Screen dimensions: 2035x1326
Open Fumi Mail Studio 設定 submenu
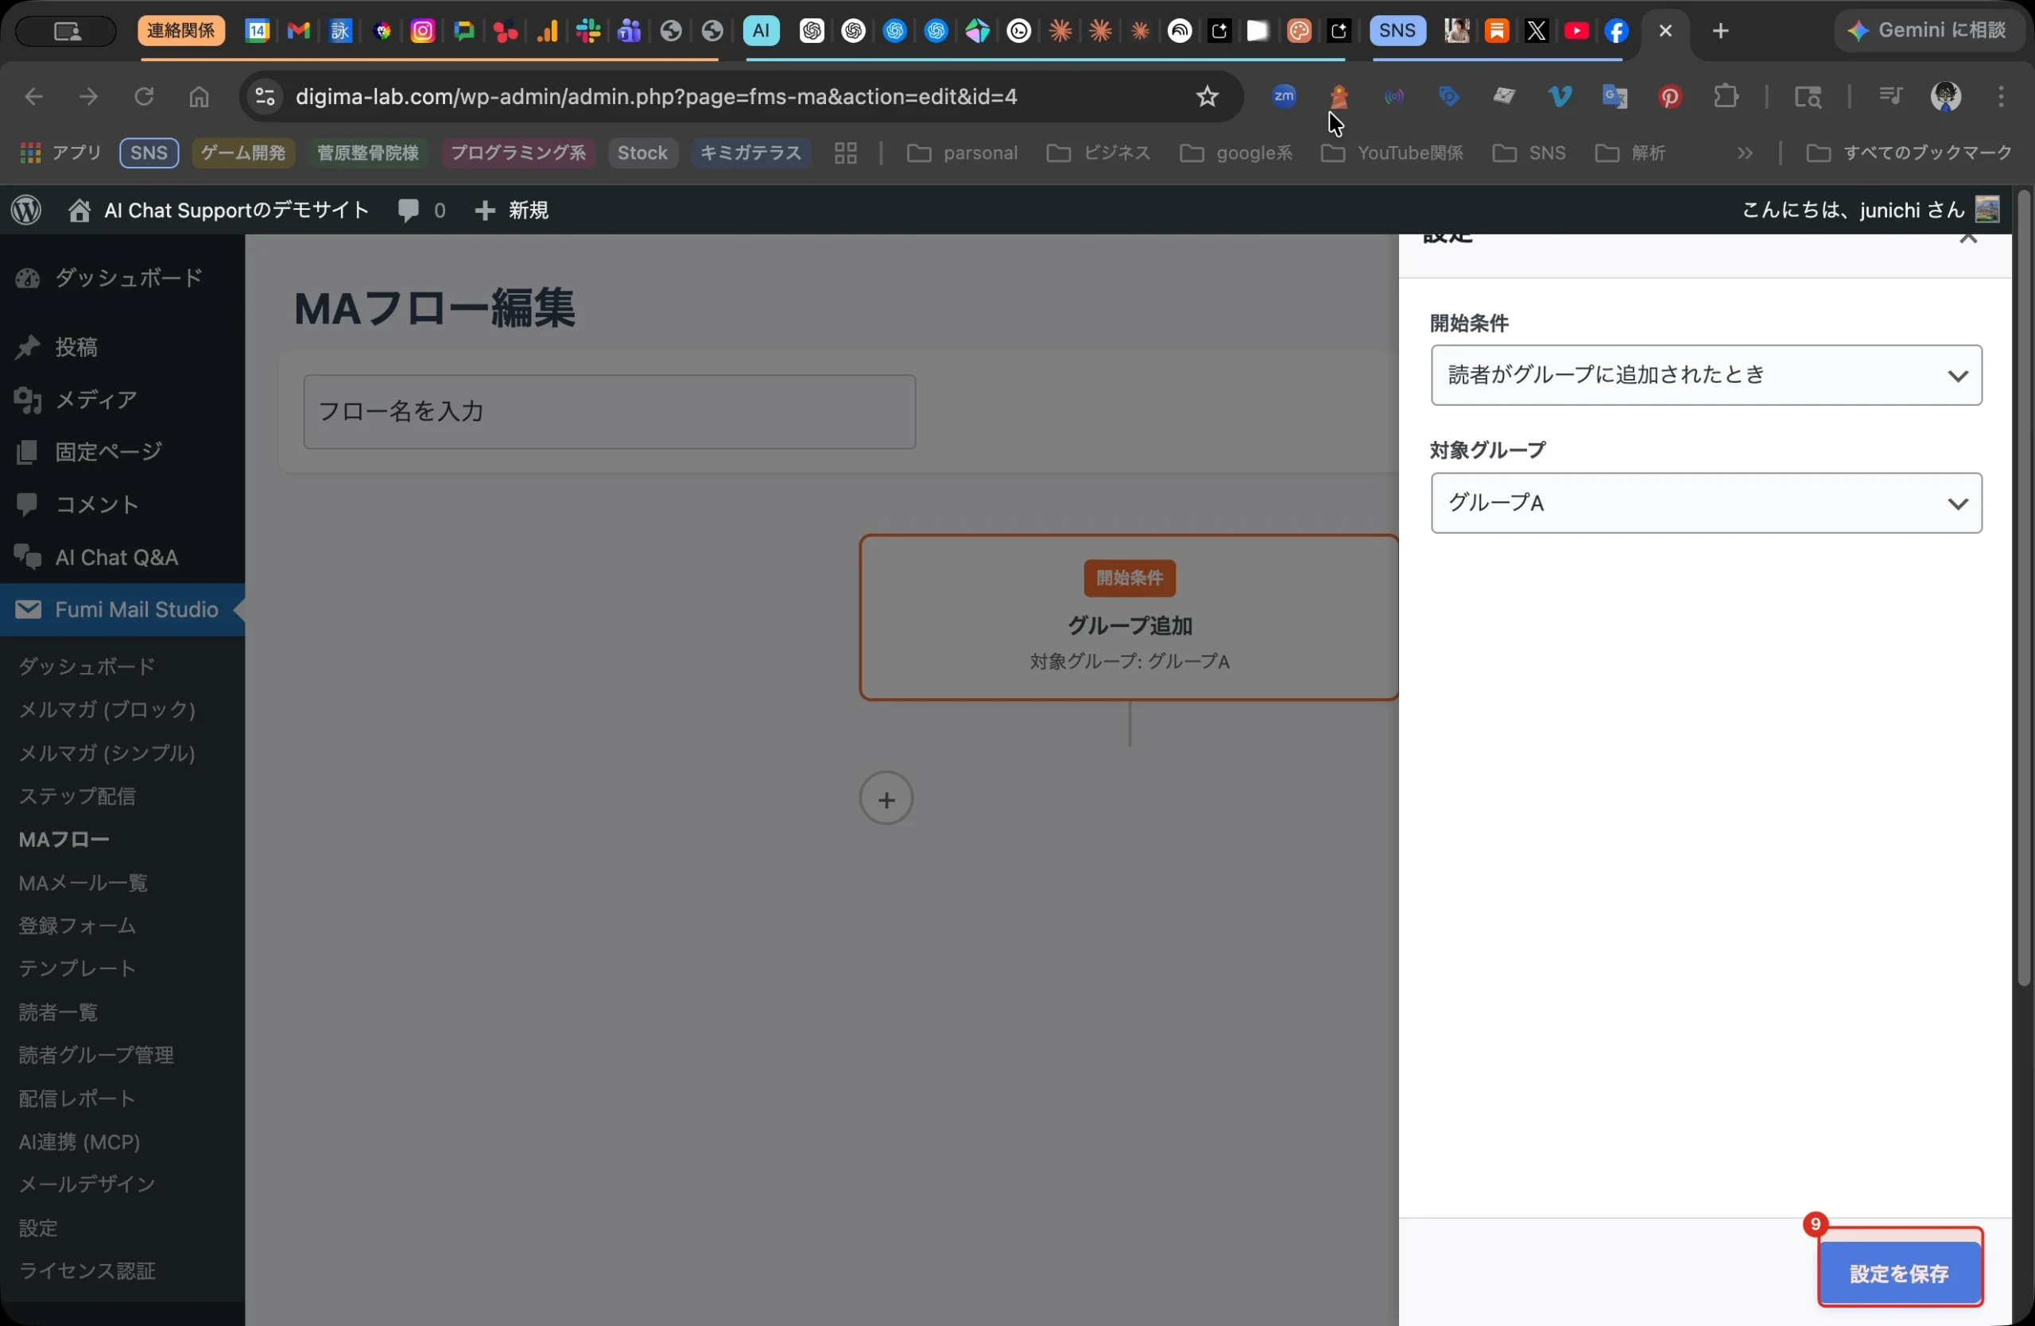pyautogui.click(x=38, y=1227)
